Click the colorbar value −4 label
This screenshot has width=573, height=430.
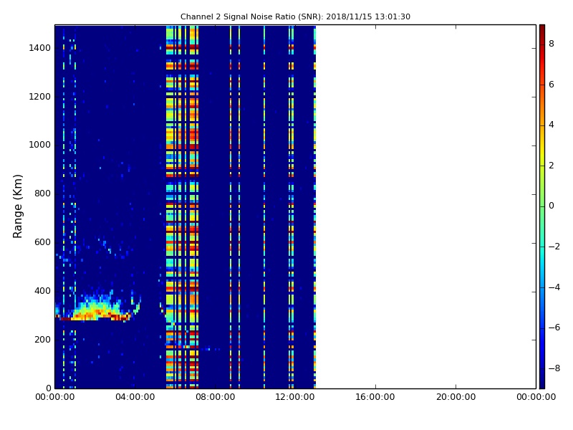pyautogui.click(x=554, y=287)
